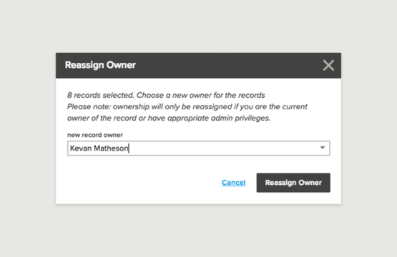Close the Reassign Owner dialog with X
This screenshot has height=257, width=397.
pyautogui.click(x=328, y=66)
